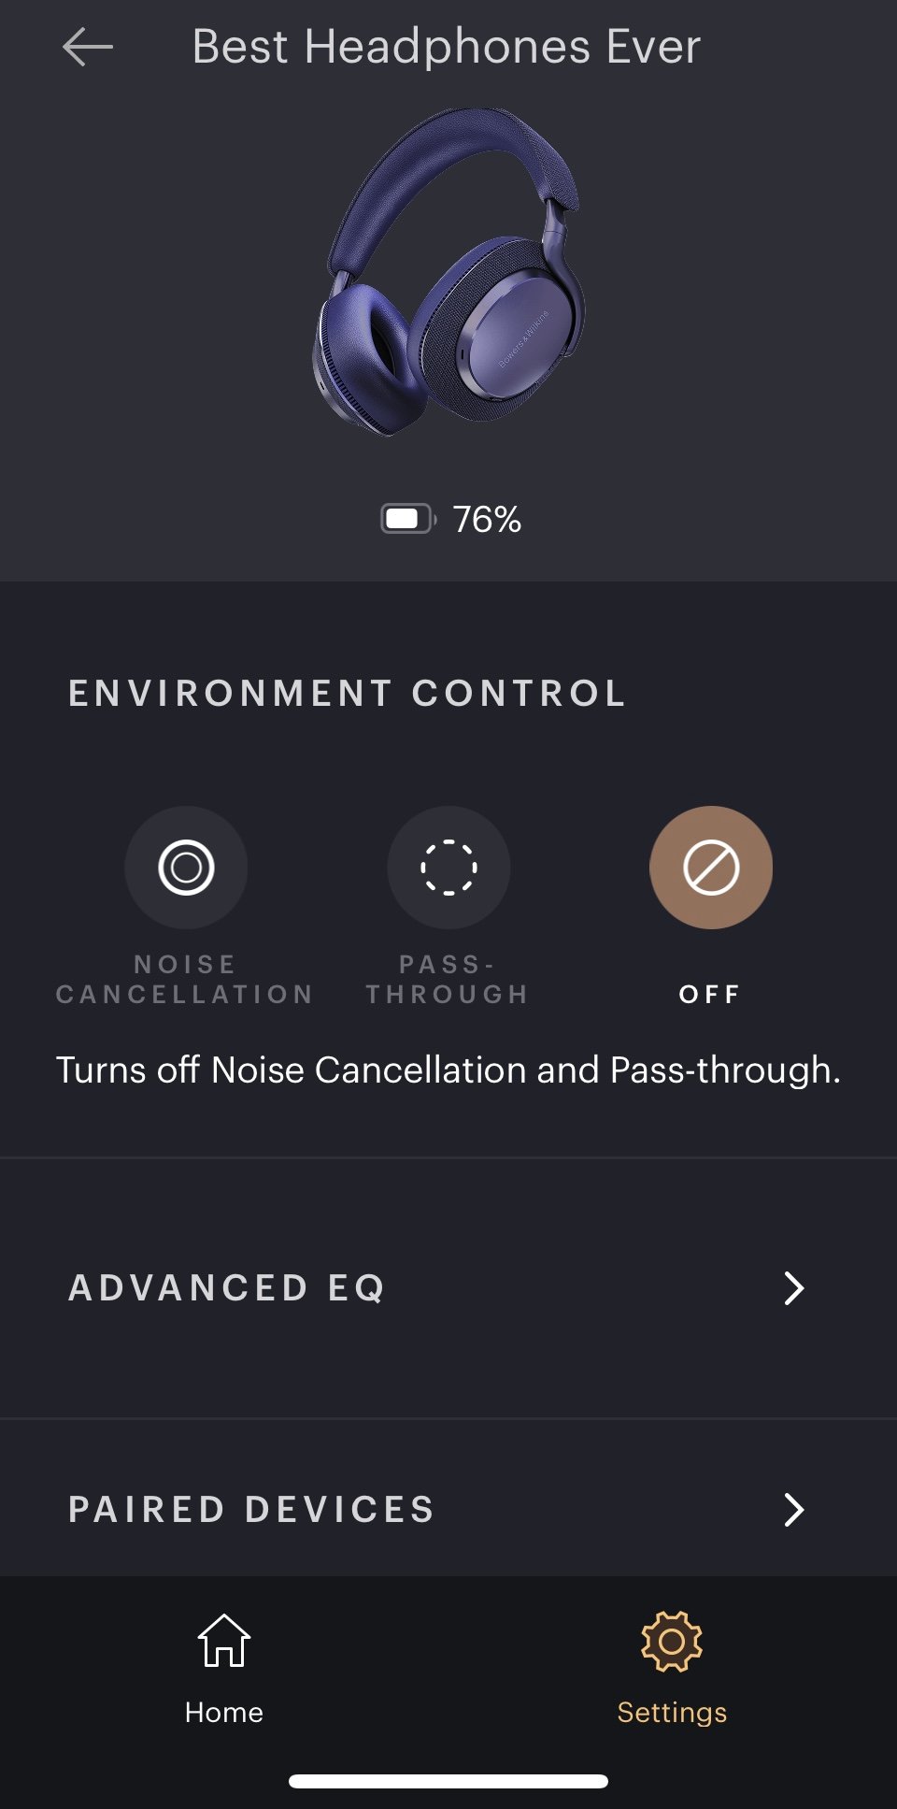Tap the 76% battery percentage text

coord(487,520)
